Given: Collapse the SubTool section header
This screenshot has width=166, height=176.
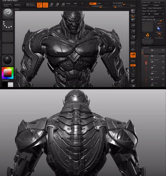Looking at the screenshot, I should tap(146, 48).
